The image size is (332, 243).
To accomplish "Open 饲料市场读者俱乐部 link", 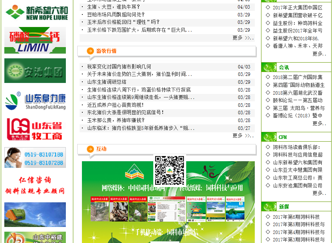I will [296, 147].
